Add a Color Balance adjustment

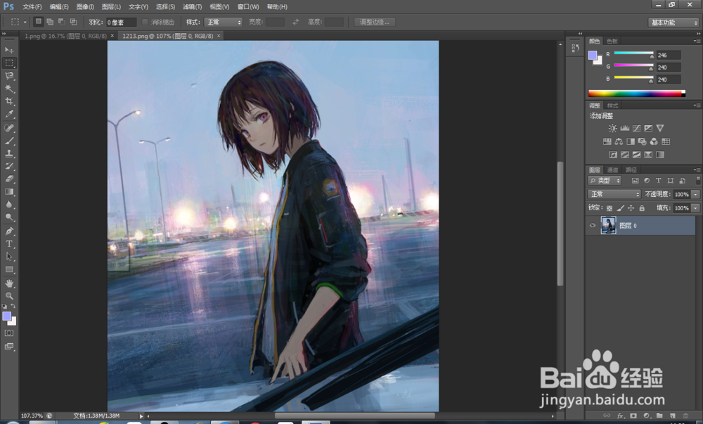(619, 141)
